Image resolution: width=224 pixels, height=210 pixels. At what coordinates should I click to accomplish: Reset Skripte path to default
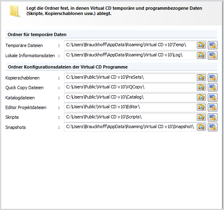(213, 118)
